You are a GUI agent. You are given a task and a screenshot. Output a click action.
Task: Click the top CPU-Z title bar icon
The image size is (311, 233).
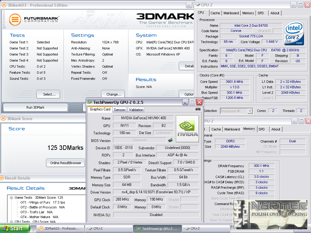point(198,5)
